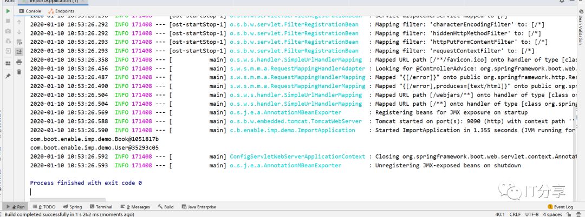Click the ImportApplication logger name in log
Screen dimensions: 585x217
[x=292, y=130]
